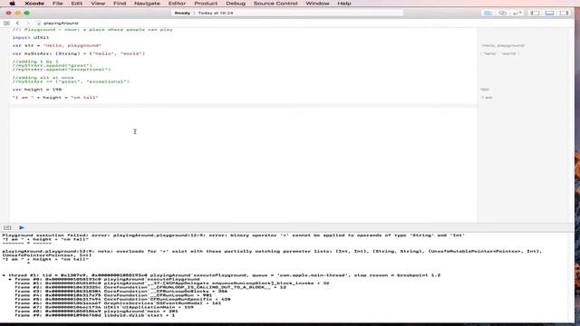Open the View menu
This screenshot has width=580, height=326.
coord(98,4)
